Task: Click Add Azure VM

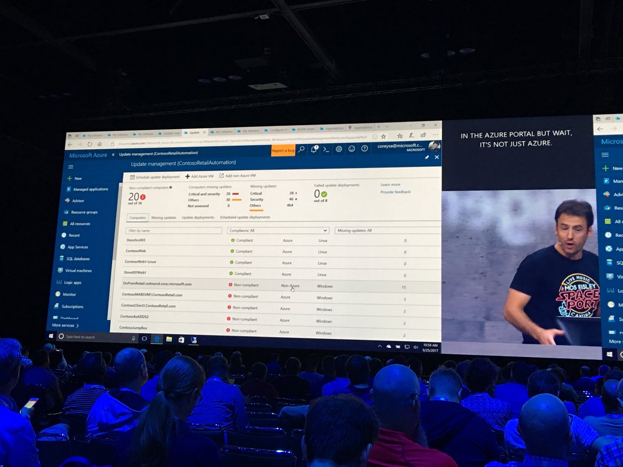Action: 199,176
